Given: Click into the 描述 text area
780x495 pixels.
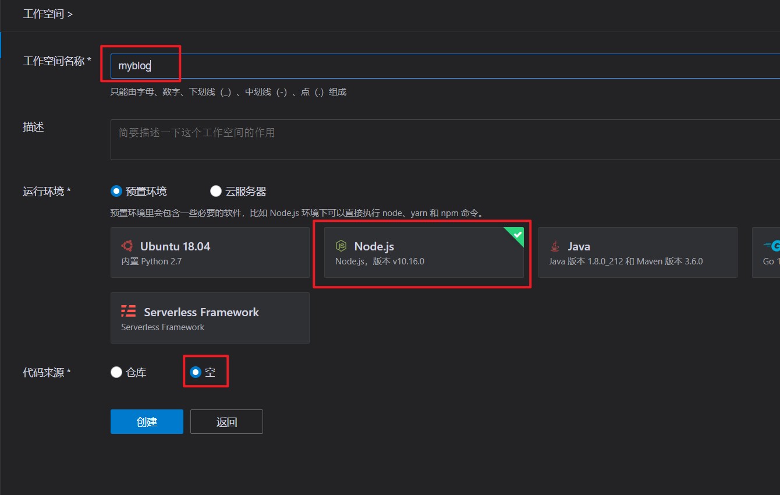Looking at the screenshot, I should [445, 140].
